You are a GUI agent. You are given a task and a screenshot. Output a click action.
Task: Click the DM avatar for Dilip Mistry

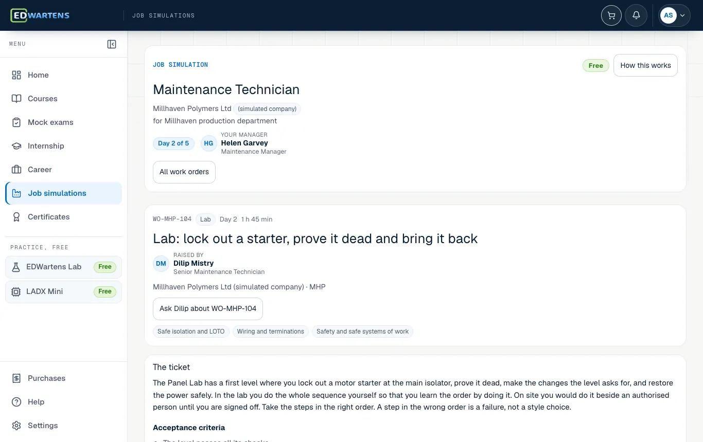161,264
